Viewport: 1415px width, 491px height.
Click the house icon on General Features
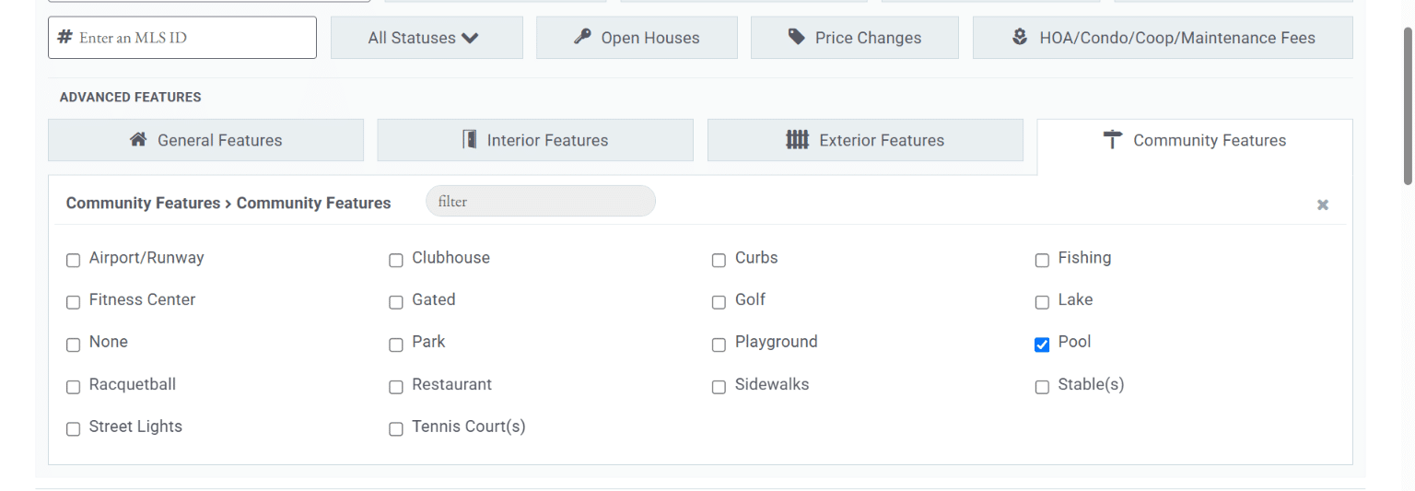138,140
